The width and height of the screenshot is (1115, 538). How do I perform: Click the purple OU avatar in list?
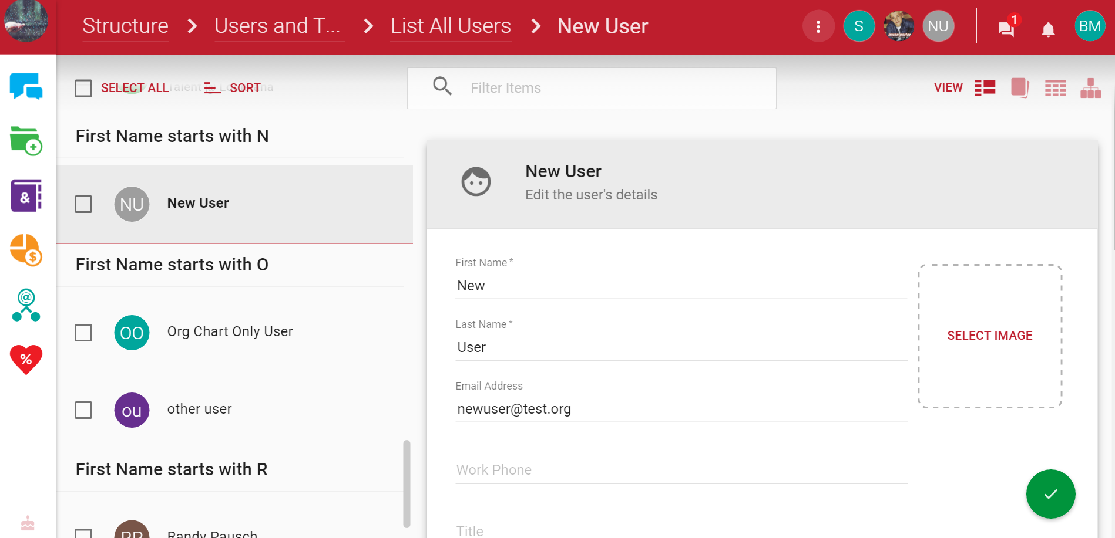coord(132,410)
